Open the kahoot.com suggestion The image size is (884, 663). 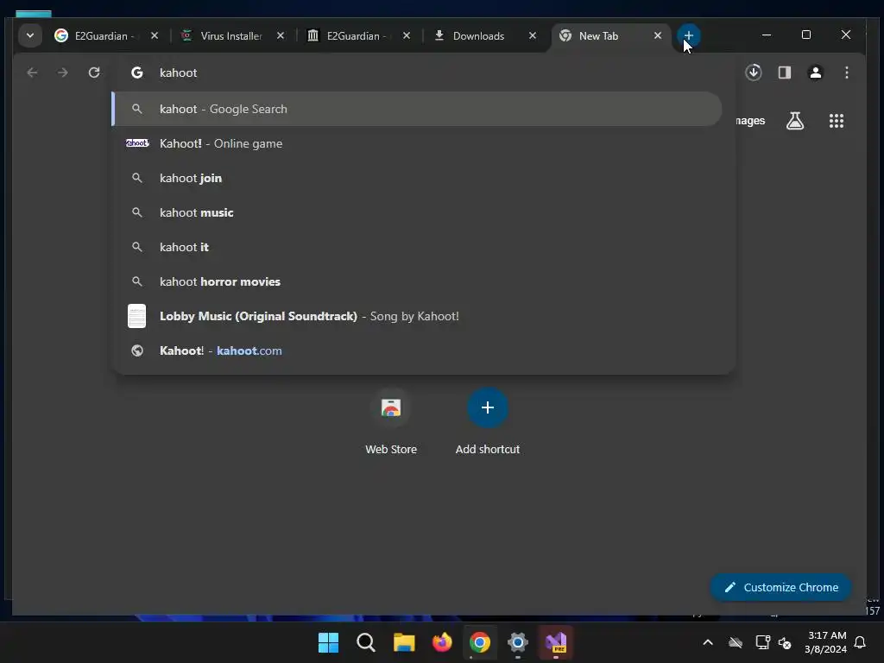[x=417, y=350]
